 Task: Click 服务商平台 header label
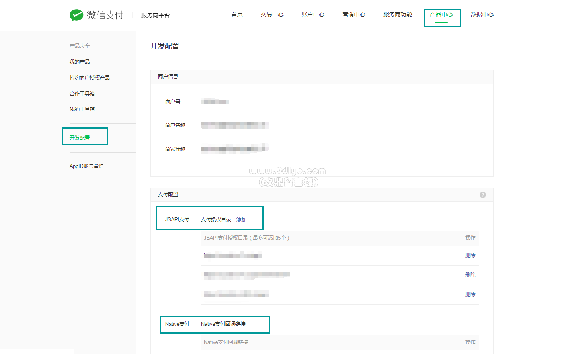click(156, 15)
